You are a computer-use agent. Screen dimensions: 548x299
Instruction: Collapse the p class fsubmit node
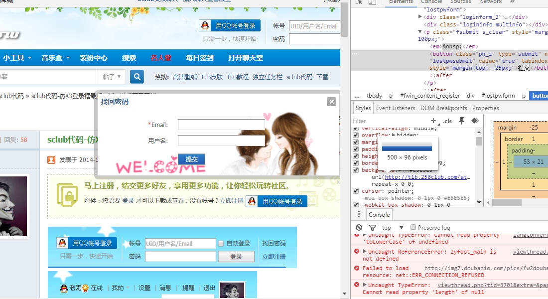(x=420, y=32)
